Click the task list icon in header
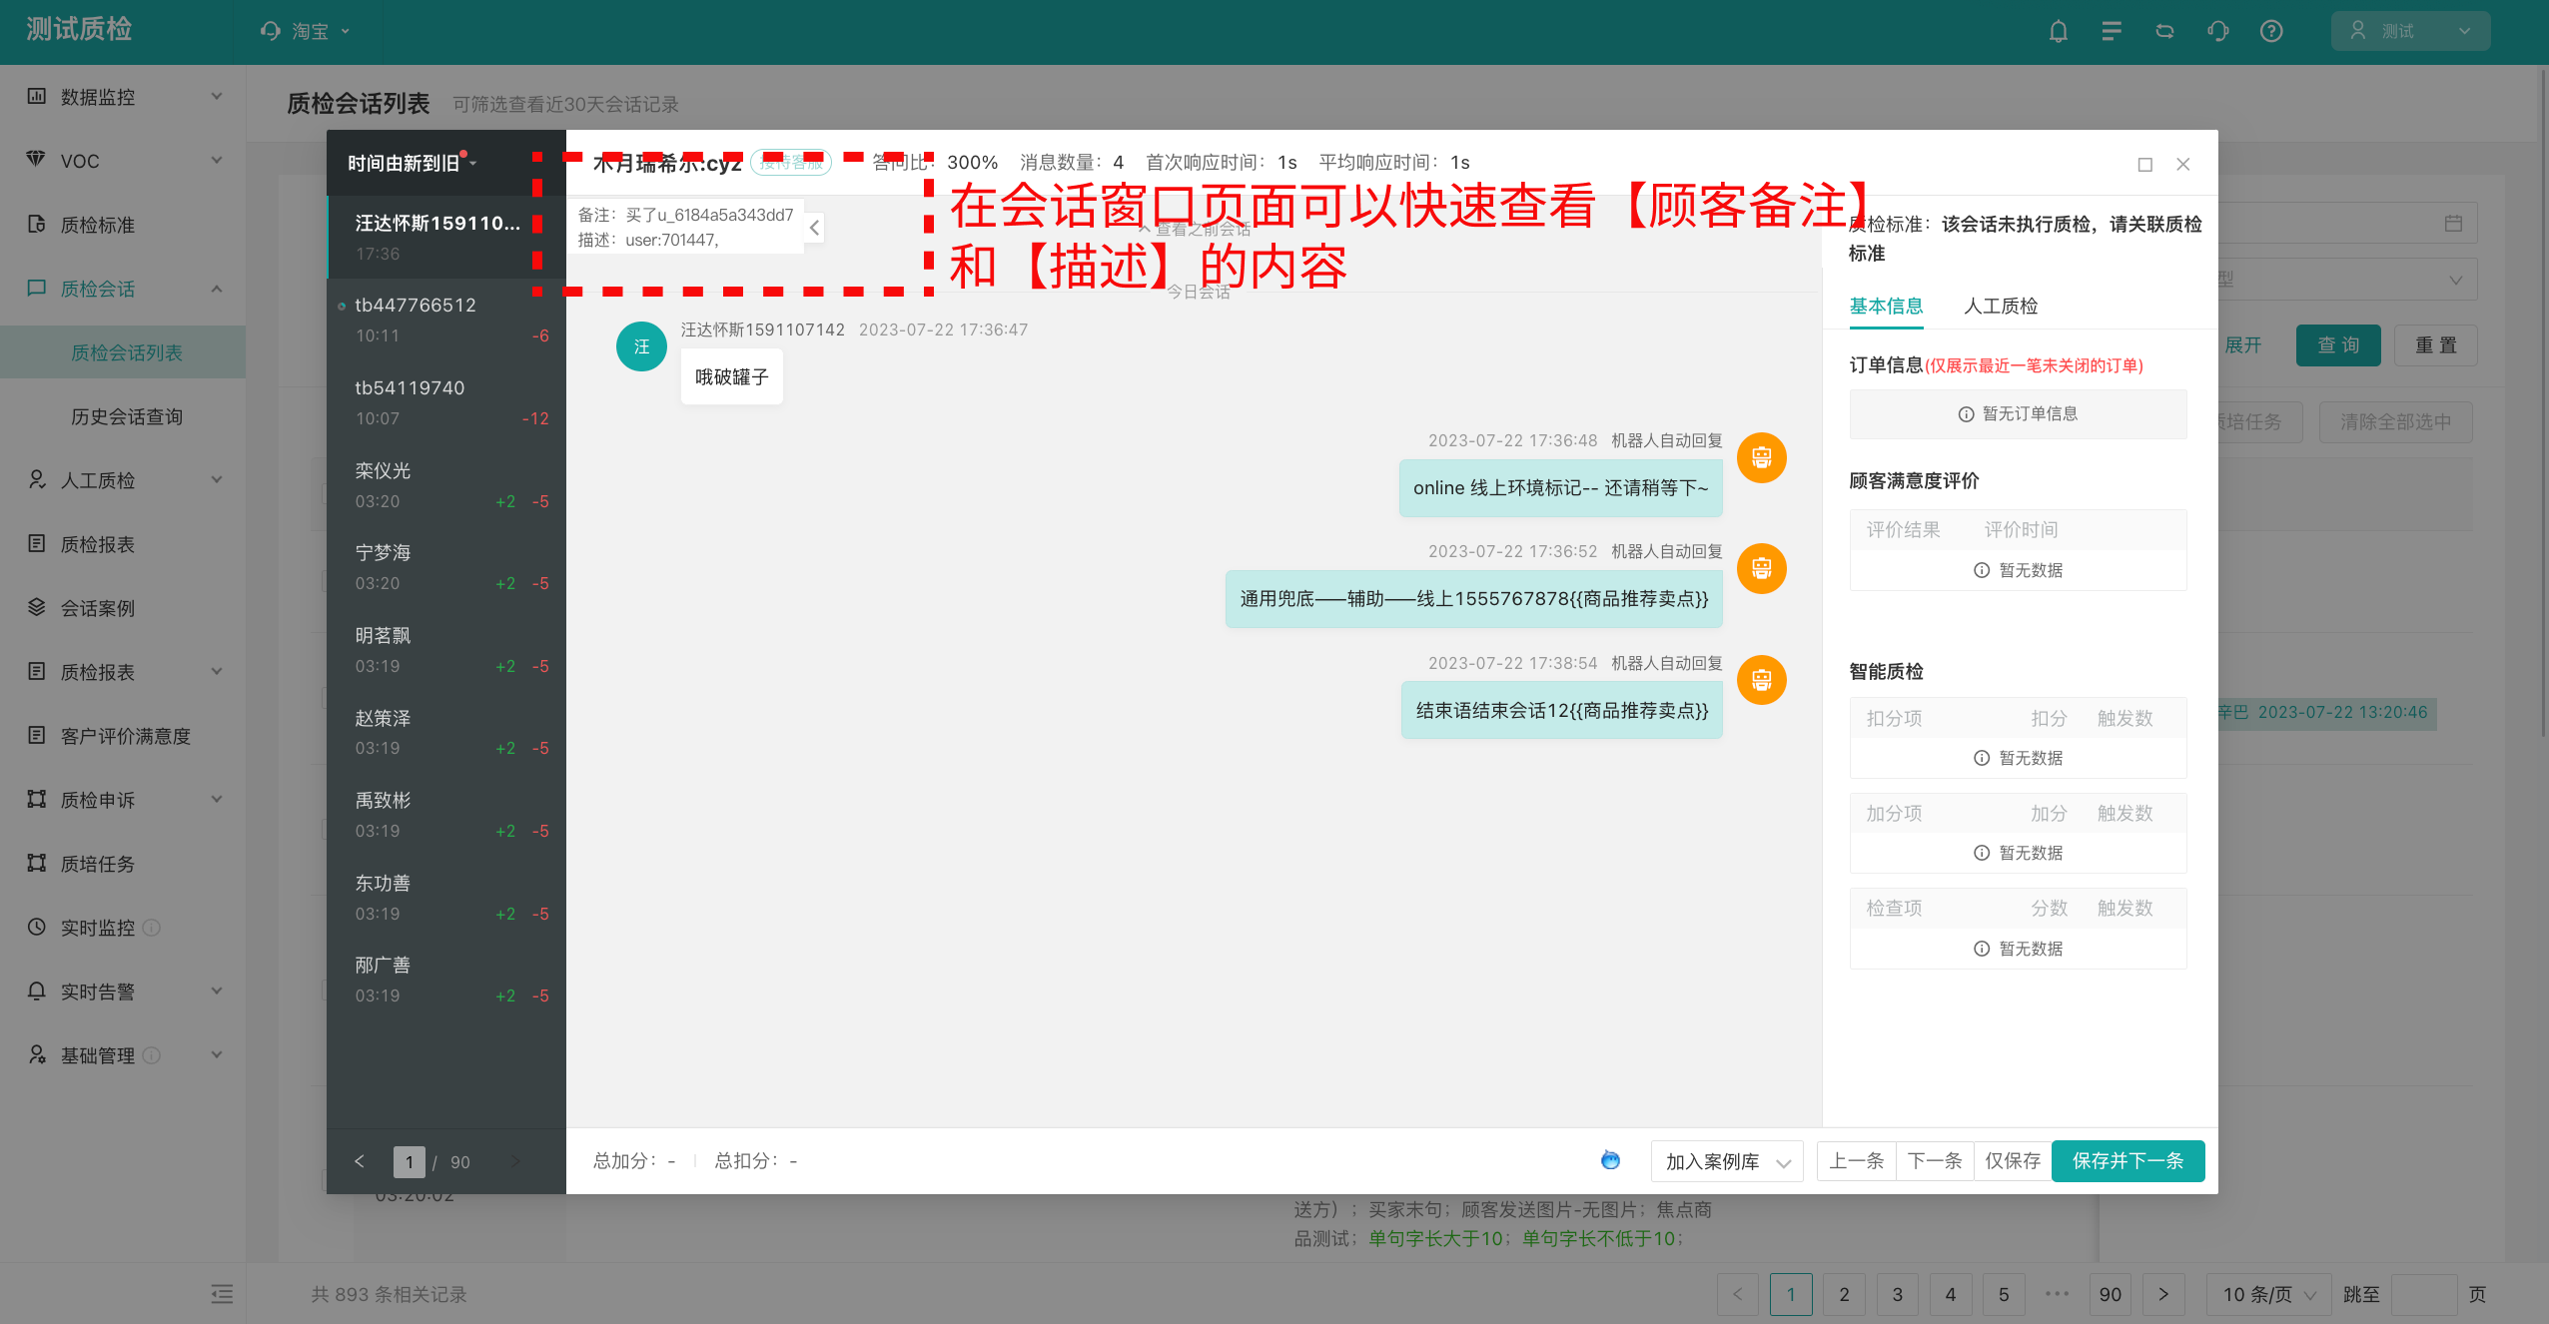This screenshot has height=1324, width=2549. click(x=2111, y=31)
